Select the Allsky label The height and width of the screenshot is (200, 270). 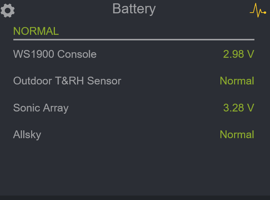pos(27,135)
